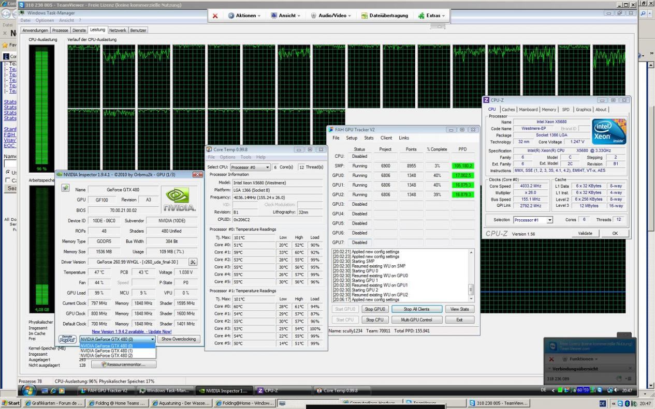Switch to the Netzwerk tab in Task-Manager
The width and height of the screenshot is (655, 409).
[118, 31]
